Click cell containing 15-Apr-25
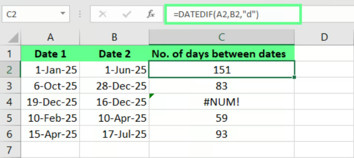The width and height of the screenshot is (354, 158). [50, 134]
